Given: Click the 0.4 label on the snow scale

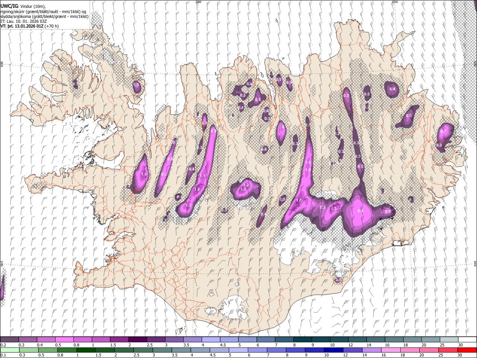Looking at the screenshot, I should point(40,345).
